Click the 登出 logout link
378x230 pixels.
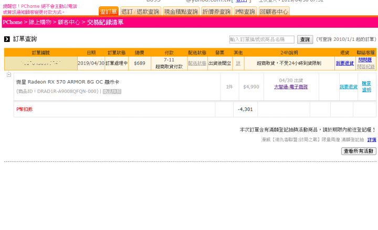241,1
